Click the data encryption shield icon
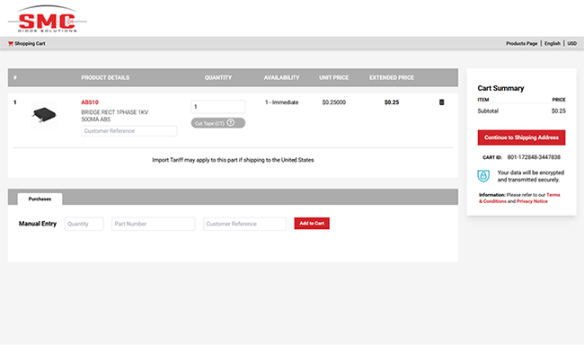The height and width of the screenshot is (345, 584). point(483,176)
